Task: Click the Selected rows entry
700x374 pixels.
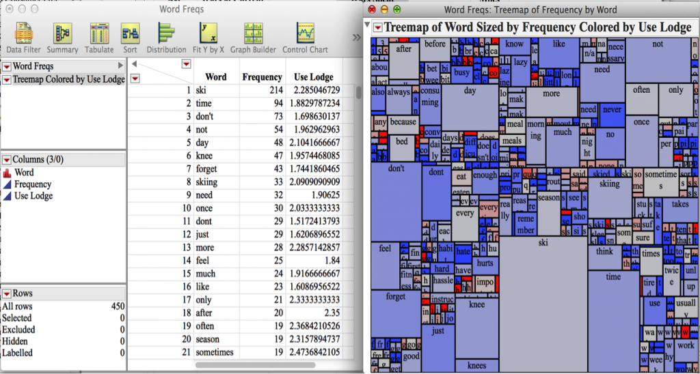Action: [63, 318]
